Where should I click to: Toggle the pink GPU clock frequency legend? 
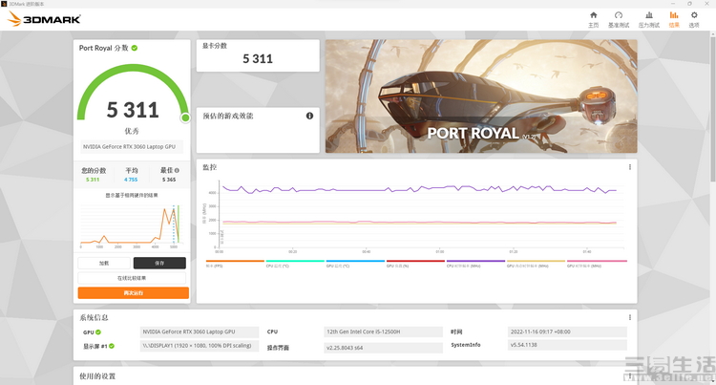597,263
